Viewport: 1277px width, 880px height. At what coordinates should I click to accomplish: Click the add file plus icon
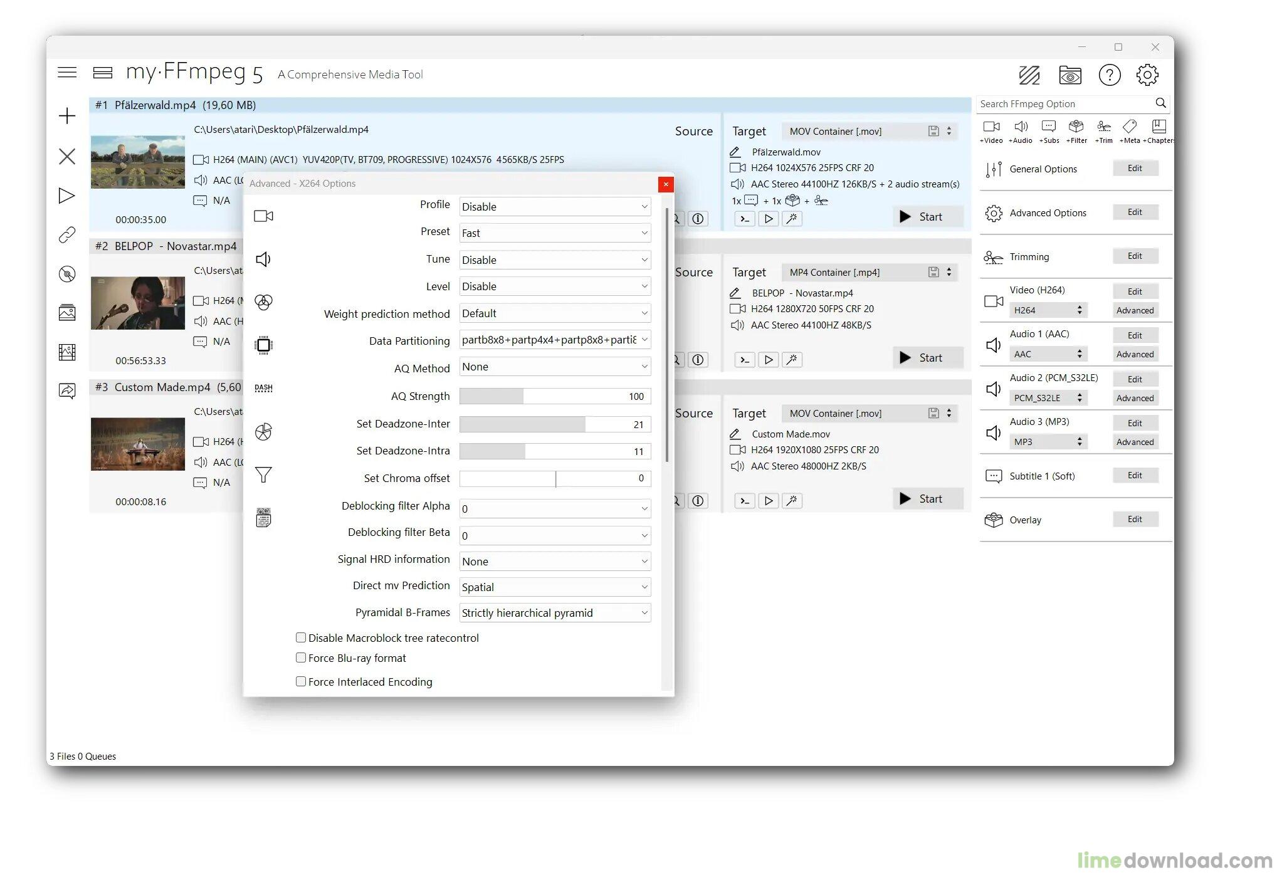click(x=67, y=116)
